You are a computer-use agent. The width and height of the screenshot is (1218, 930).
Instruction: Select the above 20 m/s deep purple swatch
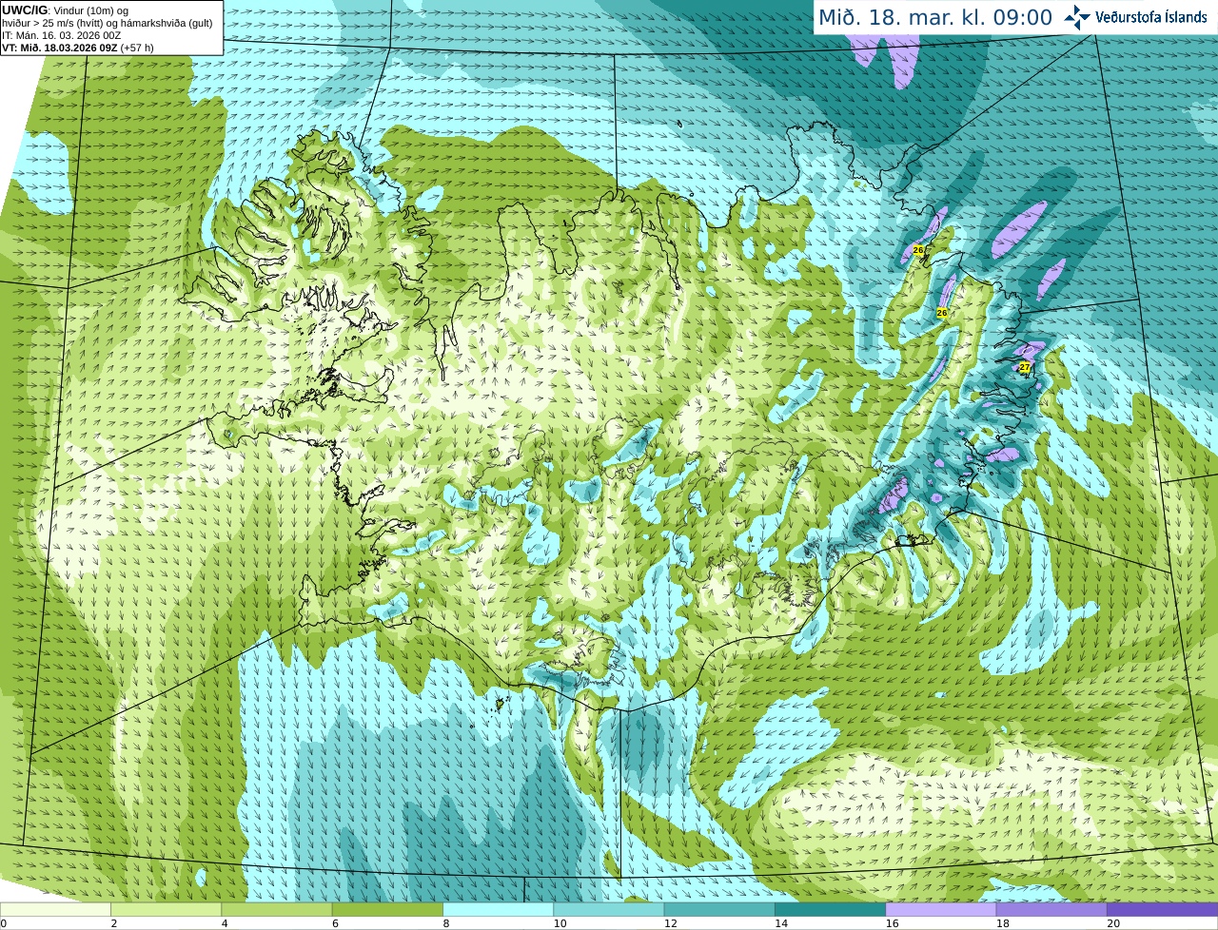(x=1162, y=909)
